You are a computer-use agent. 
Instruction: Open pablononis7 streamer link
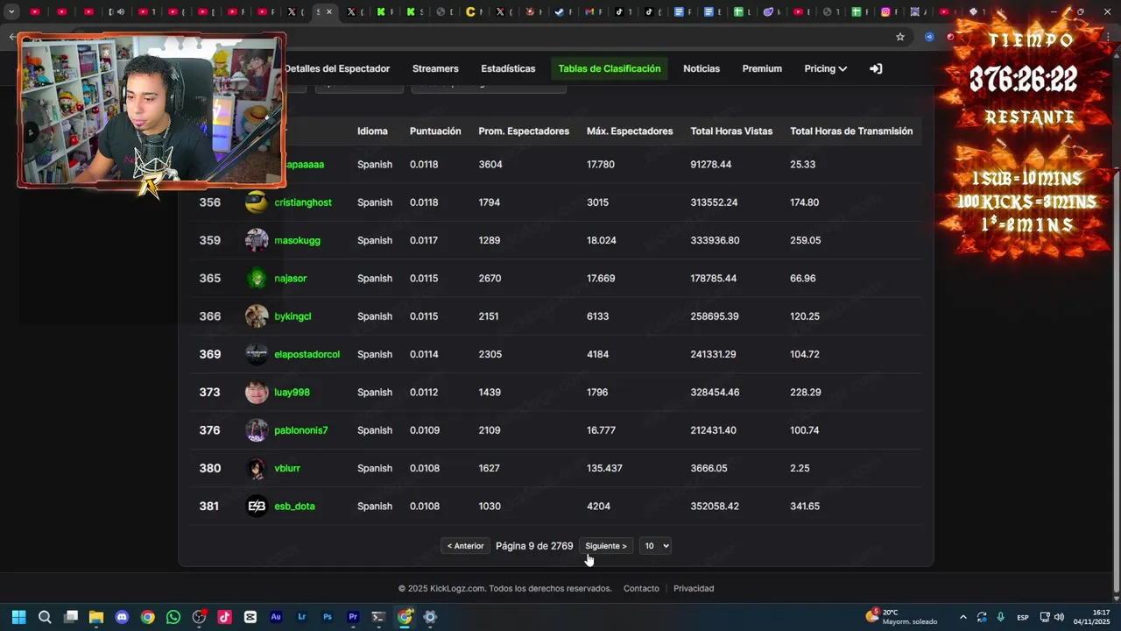(301, 430)
